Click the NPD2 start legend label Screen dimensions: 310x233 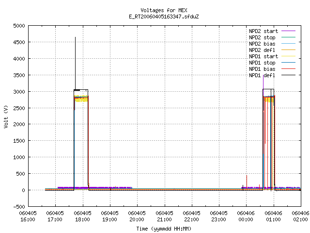point(263,31)
